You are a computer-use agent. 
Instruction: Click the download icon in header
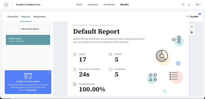point(189,5)
